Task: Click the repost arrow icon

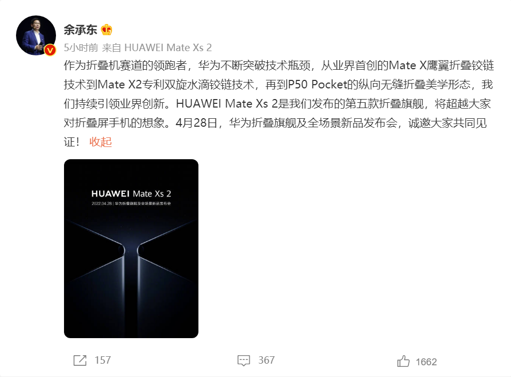Action: [x=80, y=360]
